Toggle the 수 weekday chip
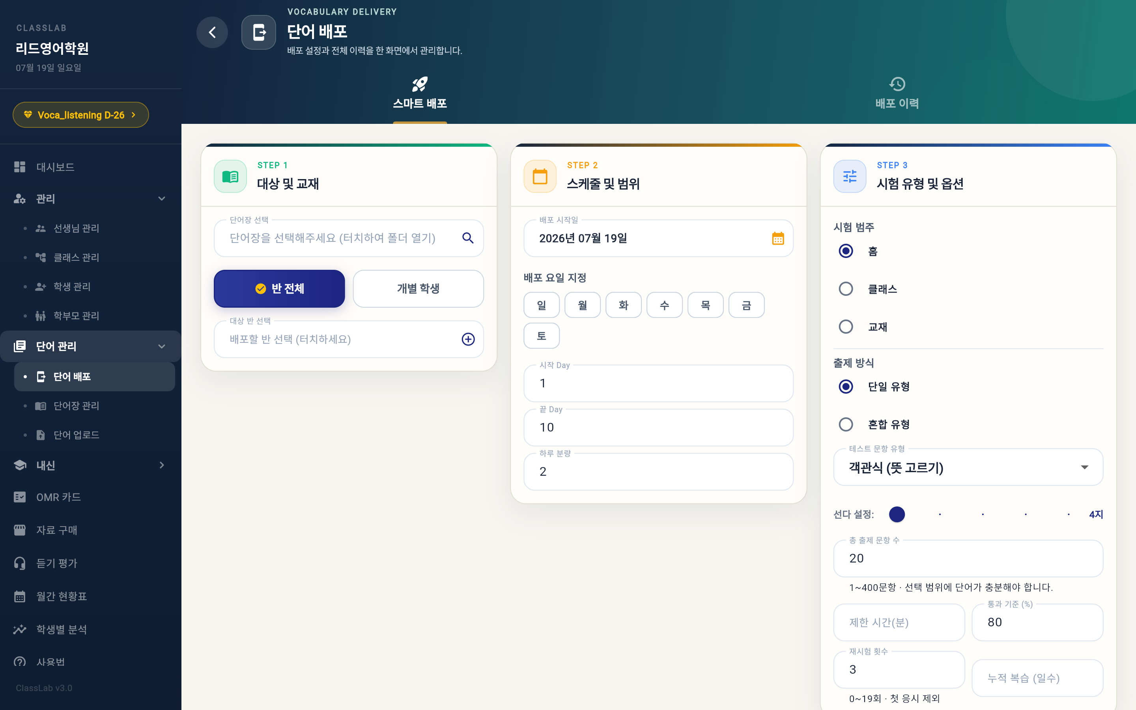1136x710 pixels. 664,305
